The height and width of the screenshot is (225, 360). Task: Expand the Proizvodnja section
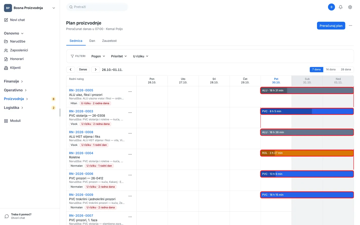tap(16, 99)
